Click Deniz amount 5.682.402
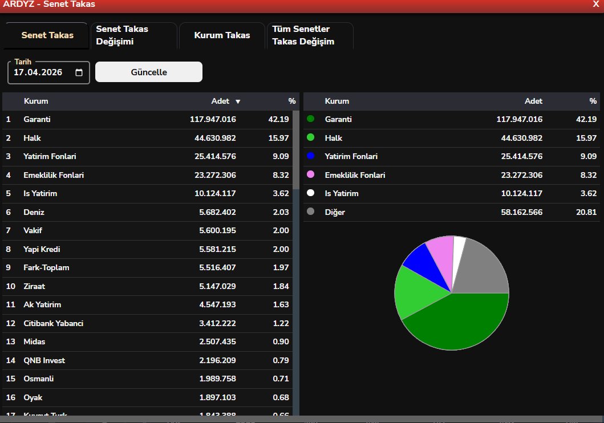This screenshot has width=604, height=423. click(x=217, y=212)
